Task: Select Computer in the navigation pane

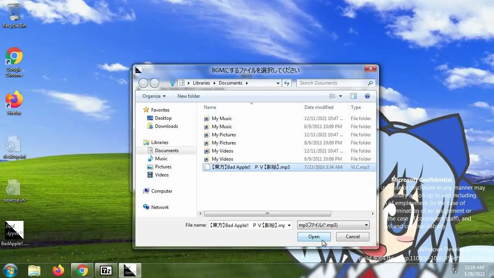Action: pyautogui.click(x=161, y=191)
